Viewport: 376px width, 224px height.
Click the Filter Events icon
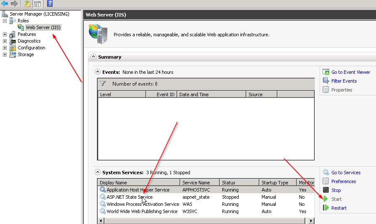pos(326,81)
